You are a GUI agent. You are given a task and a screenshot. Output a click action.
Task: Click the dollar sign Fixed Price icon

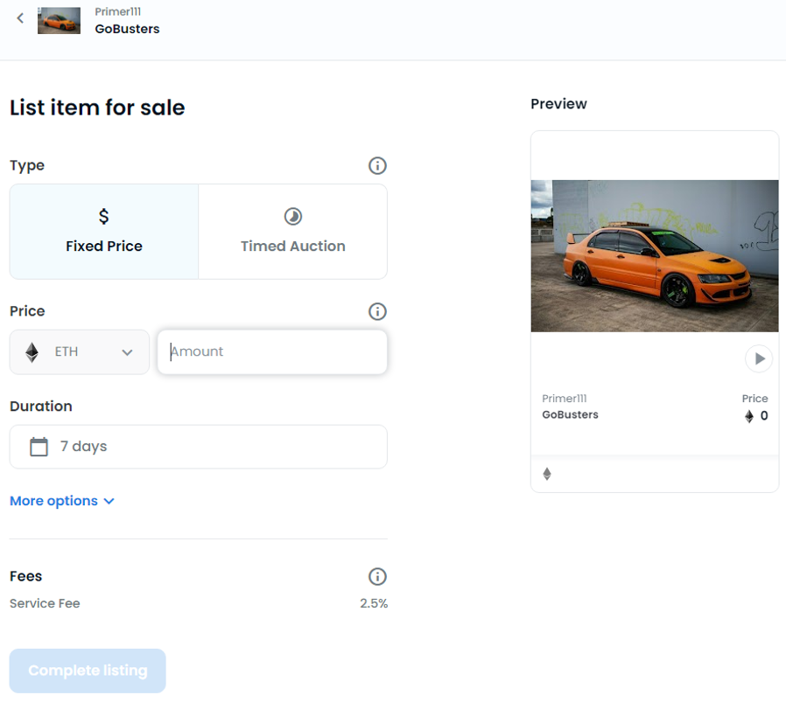(x=104, y=216)
